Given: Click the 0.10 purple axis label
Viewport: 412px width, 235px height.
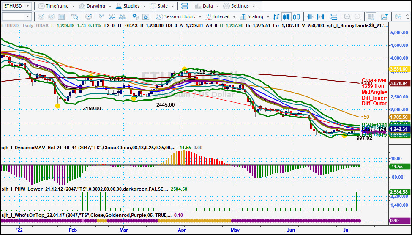Looking at the screenshot, I should tap(399, 221).
